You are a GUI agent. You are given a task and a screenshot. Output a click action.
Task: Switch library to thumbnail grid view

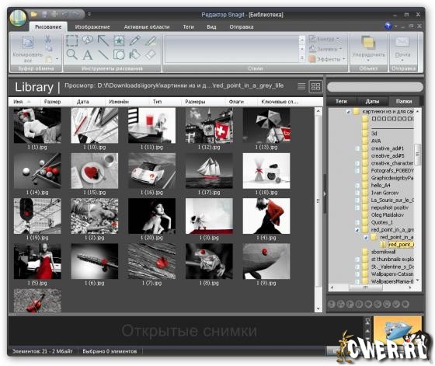click(315, 86)
